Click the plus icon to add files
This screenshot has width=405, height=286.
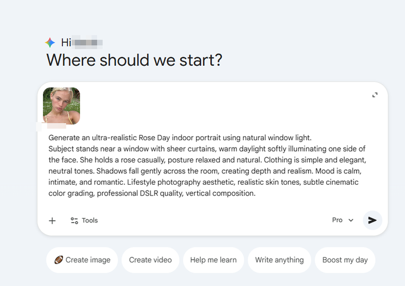pyautogui.click(x=52, y=220)
